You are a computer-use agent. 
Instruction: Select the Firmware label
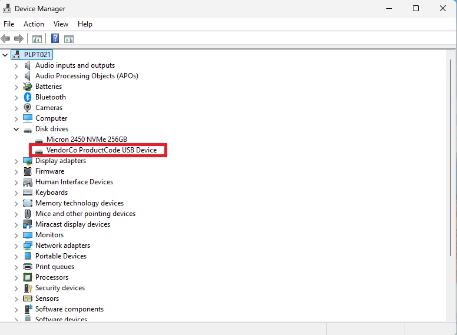pos(50,171)
